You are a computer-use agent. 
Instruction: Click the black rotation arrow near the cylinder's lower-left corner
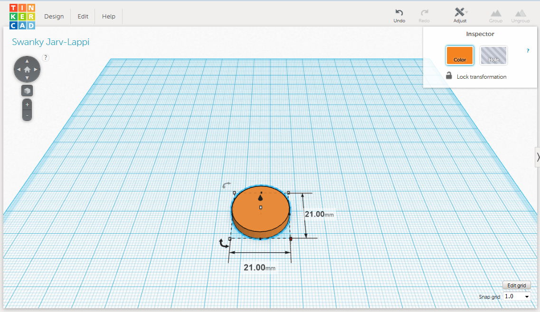click(x=224, y=244)
